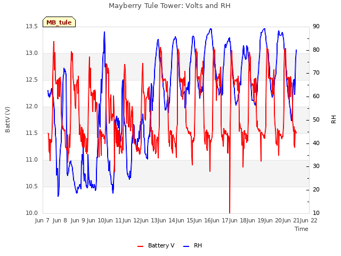Screen dimensions: 341x256
Task: Click the MB_tule label badge
Action: click(59, 22)
